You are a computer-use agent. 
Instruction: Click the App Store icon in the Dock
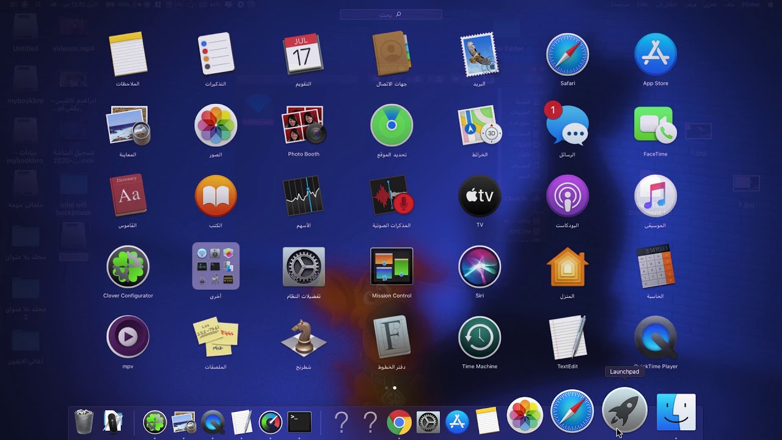click(x=457, y=422)
